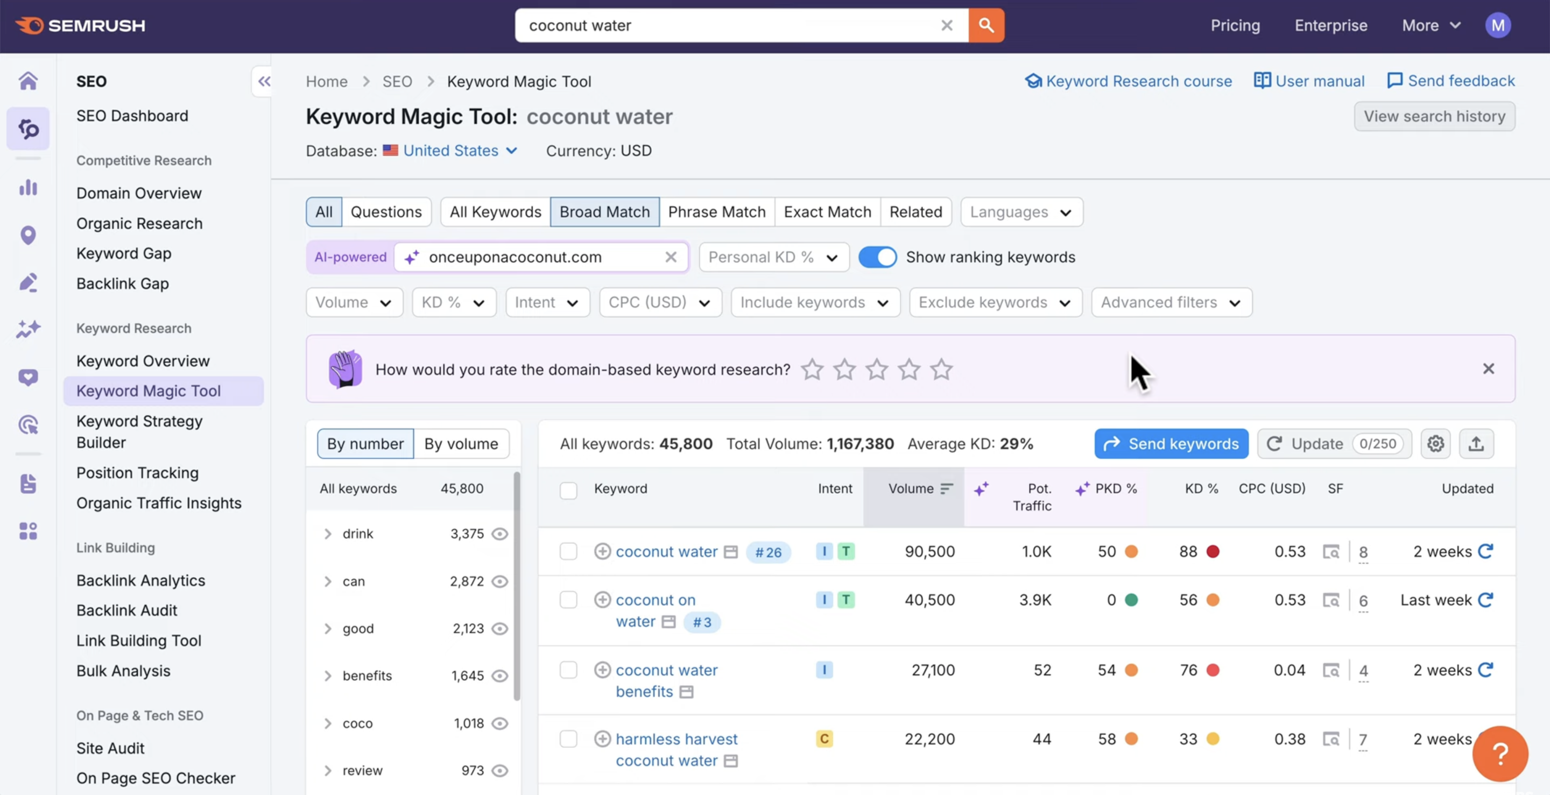This screenshot has height=795, width=1550.
Task: Open Keyword Overview in sidebar
Action: (143, 361)
